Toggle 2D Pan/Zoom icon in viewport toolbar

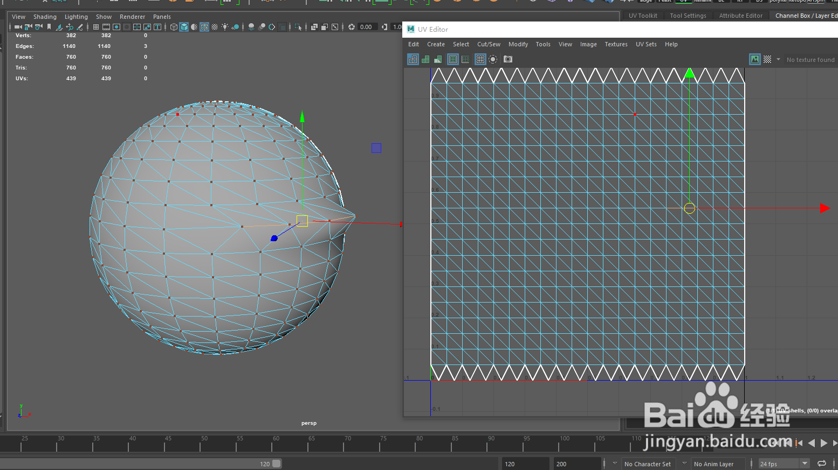tap(70, 27)
